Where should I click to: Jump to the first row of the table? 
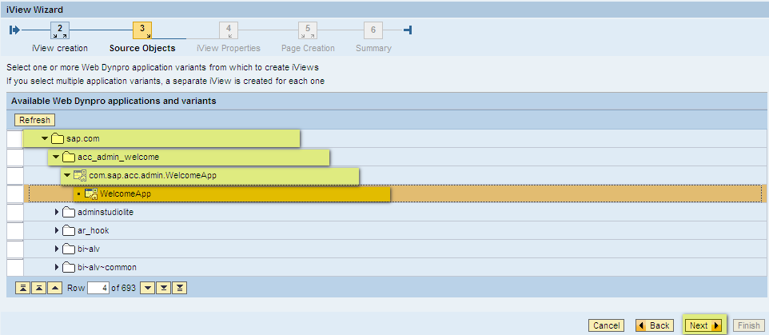pos(22,289)
